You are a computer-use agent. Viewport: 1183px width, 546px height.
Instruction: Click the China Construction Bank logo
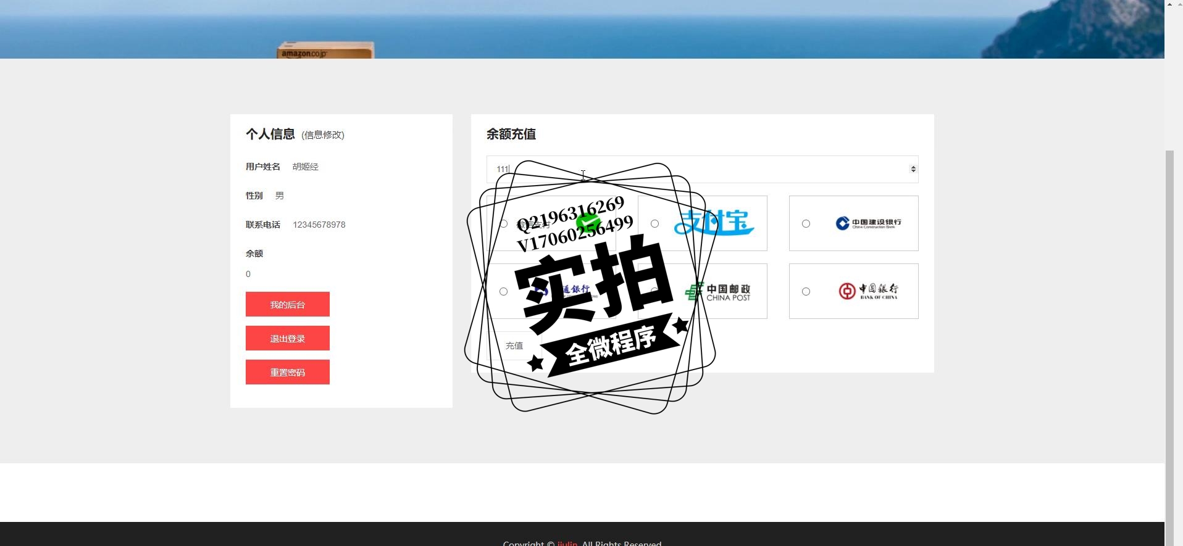pos(868,223)
